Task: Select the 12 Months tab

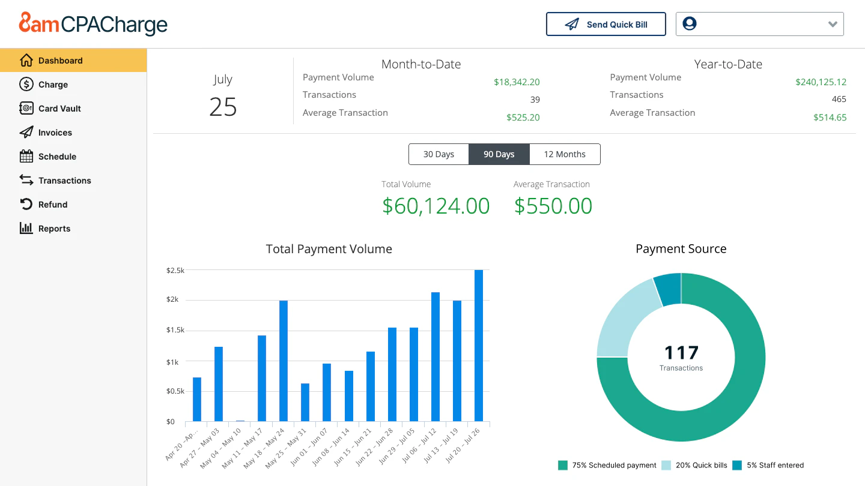Action: coord(565,154)
